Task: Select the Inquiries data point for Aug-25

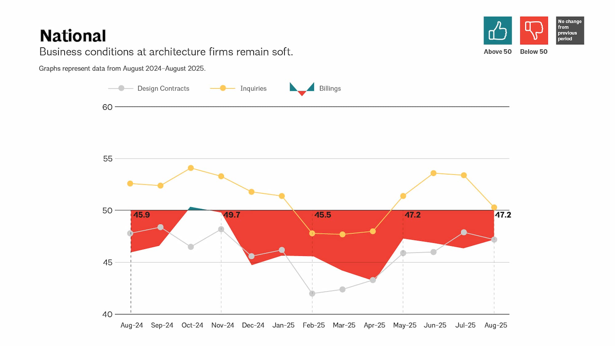Action: [494, 208]
